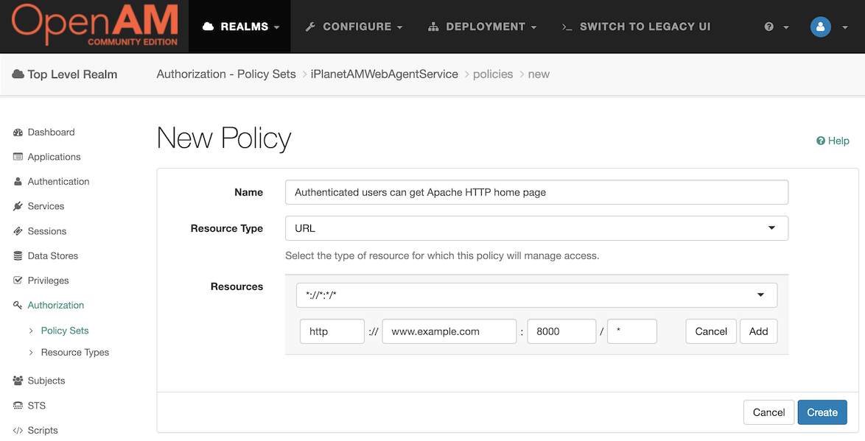Click the Top Level Realm cloud icon

point(18,74)
